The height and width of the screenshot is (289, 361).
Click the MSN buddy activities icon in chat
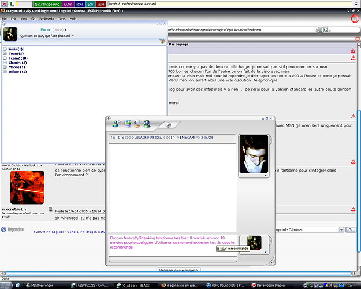pos(147,123)
